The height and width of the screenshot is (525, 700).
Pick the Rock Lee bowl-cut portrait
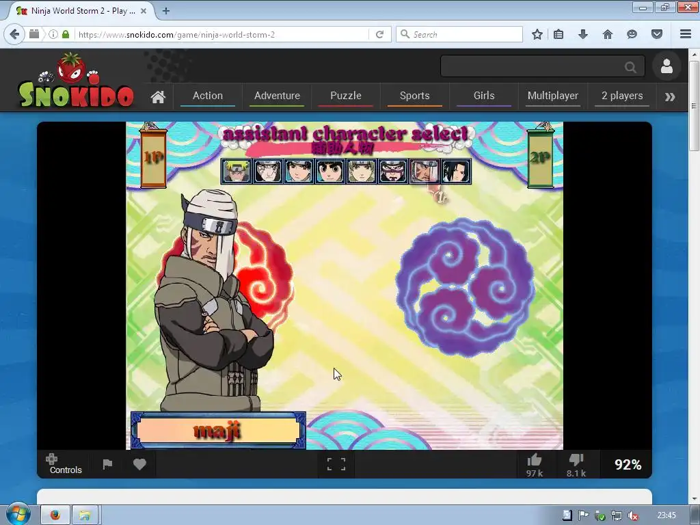tap(330, 171)
